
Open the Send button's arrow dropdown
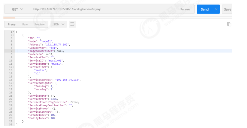pos(216,9)
